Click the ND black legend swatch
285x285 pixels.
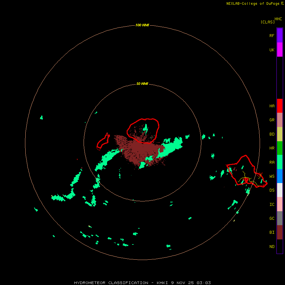pos(280,246)
